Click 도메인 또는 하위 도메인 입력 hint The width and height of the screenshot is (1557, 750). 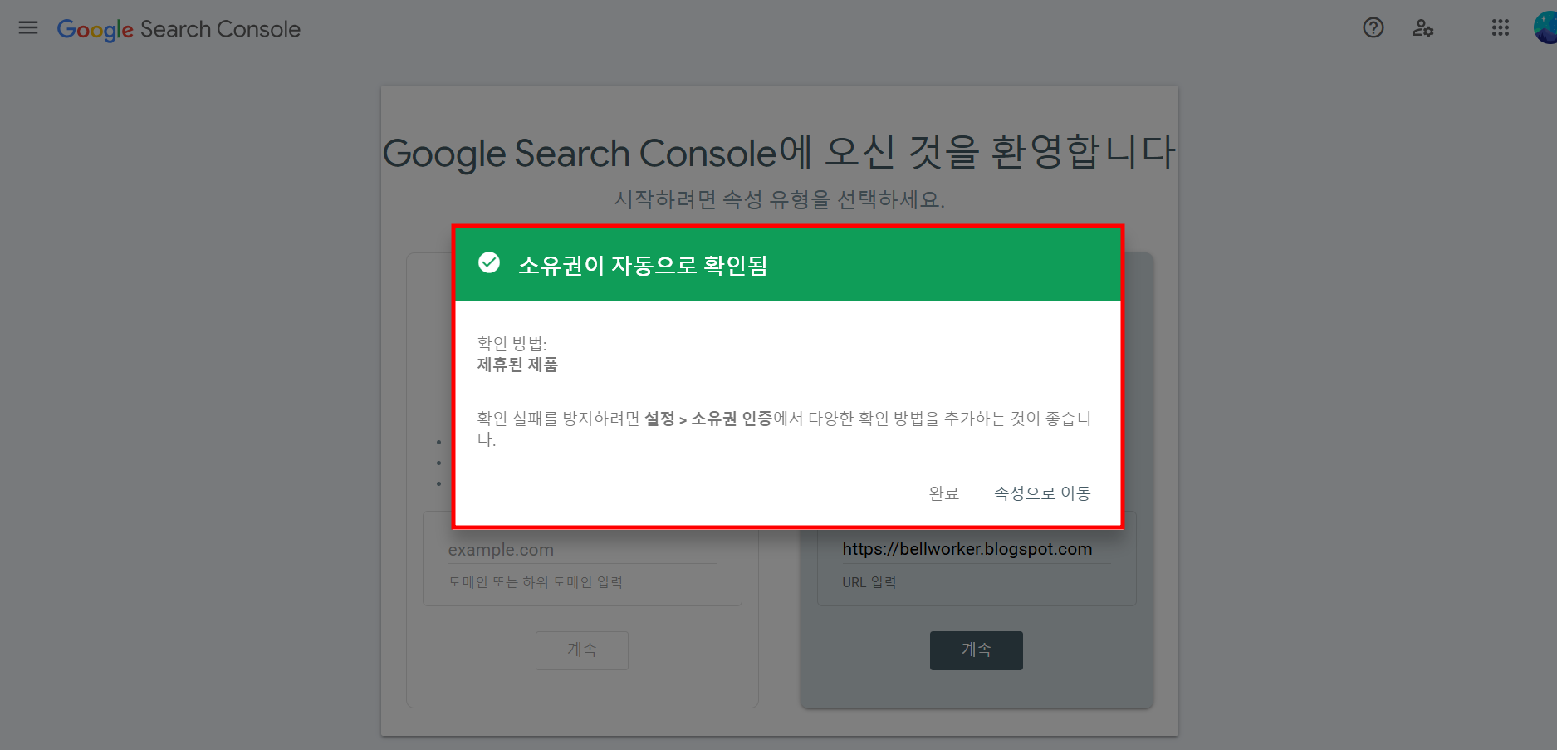coord(536,582)
